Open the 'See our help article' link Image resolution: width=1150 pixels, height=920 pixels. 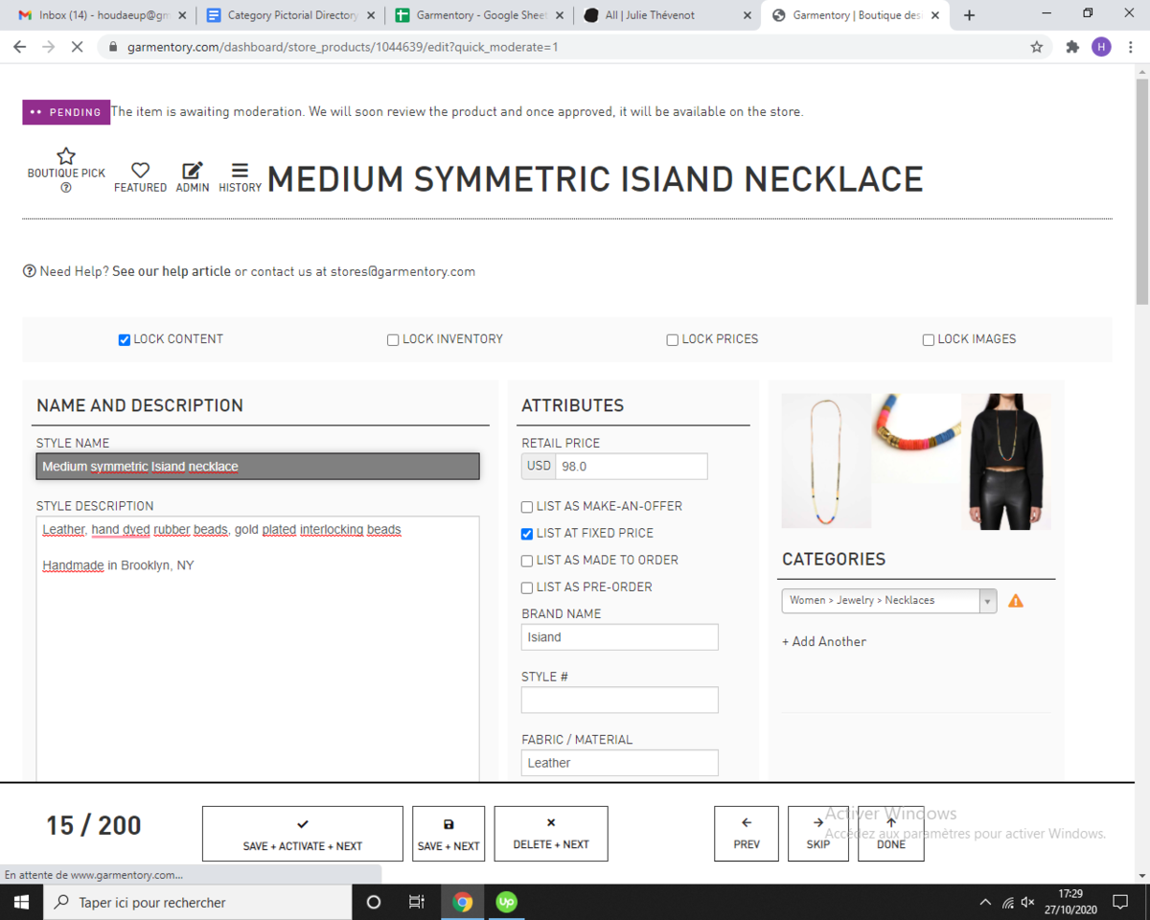[172, 271]
